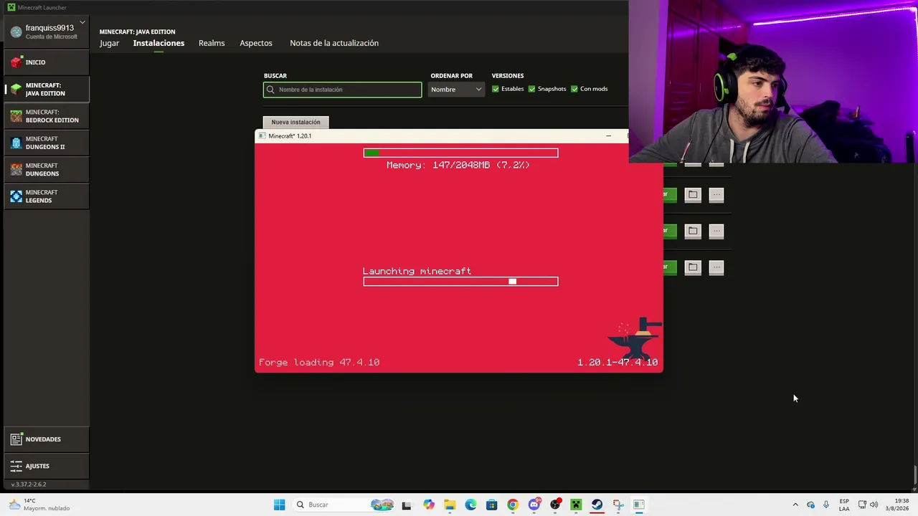Click the Memory: 147/2048MB text

point(458,165)
